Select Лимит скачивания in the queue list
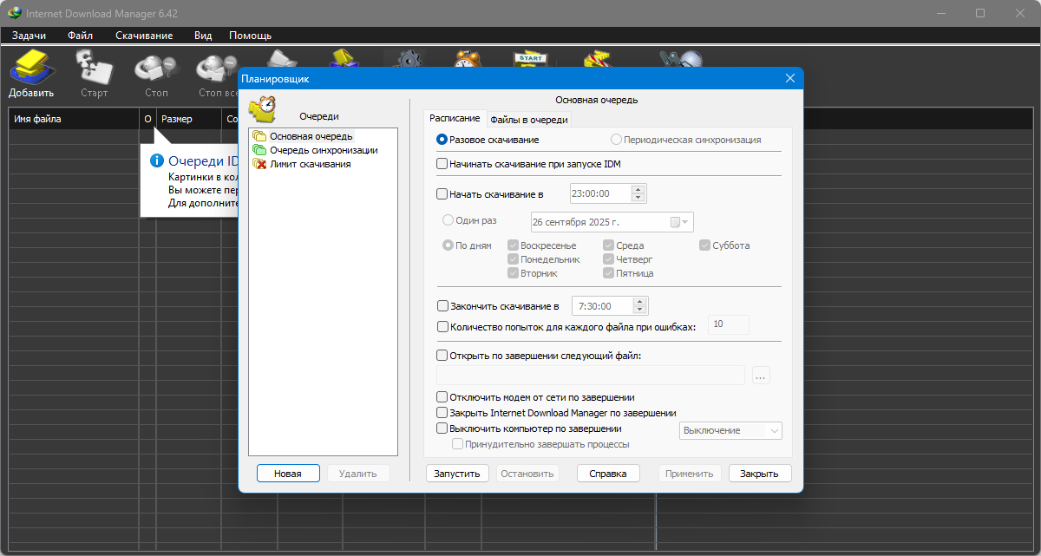The width and height of the screenshot is (1041, 556). coord(310,164)
